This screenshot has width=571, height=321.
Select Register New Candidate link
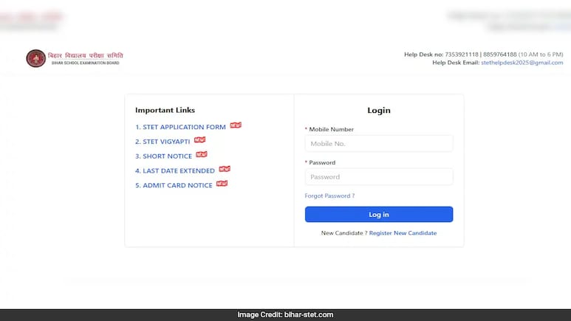coord(403,233)
